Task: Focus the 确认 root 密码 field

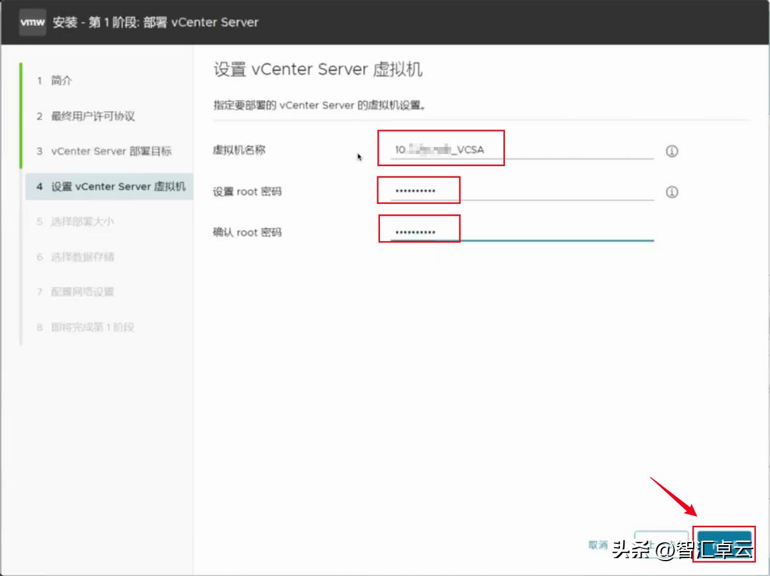Action: tap(522, 232)
